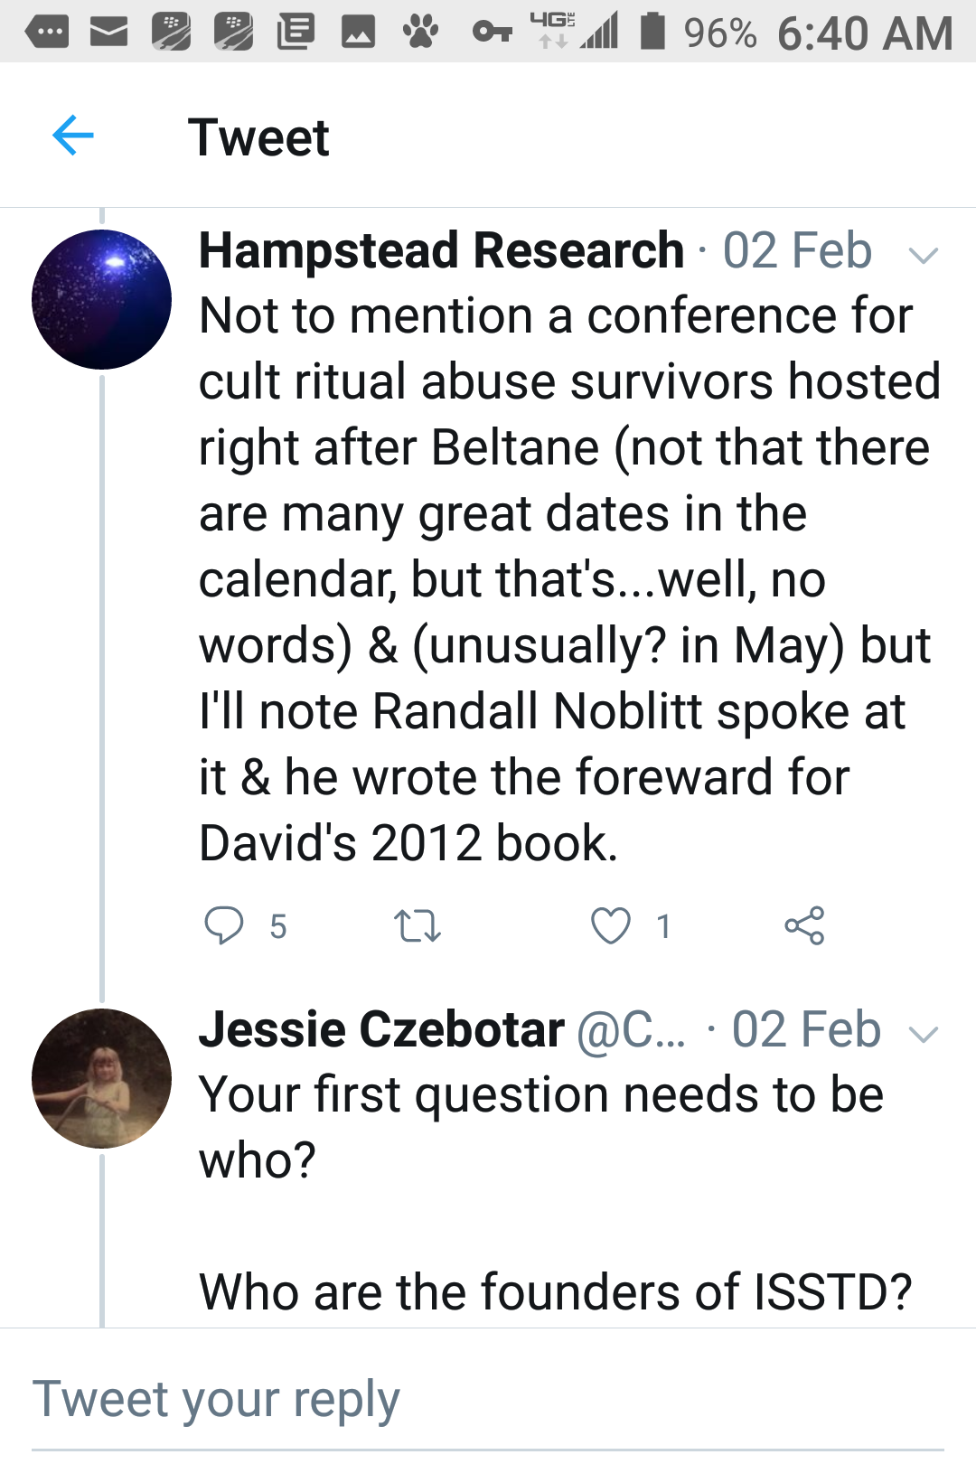The height and width of the screenshot is (1464, 976).
Task: Tap the VPN key status icon
Action: point(492,33)
